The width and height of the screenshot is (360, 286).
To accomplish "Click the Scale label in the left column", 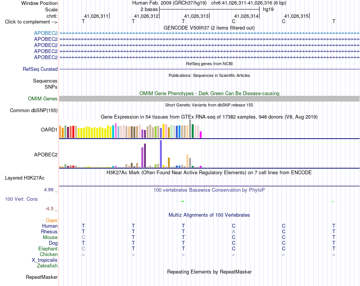I will pyautogui.click(x=51, y=9).
